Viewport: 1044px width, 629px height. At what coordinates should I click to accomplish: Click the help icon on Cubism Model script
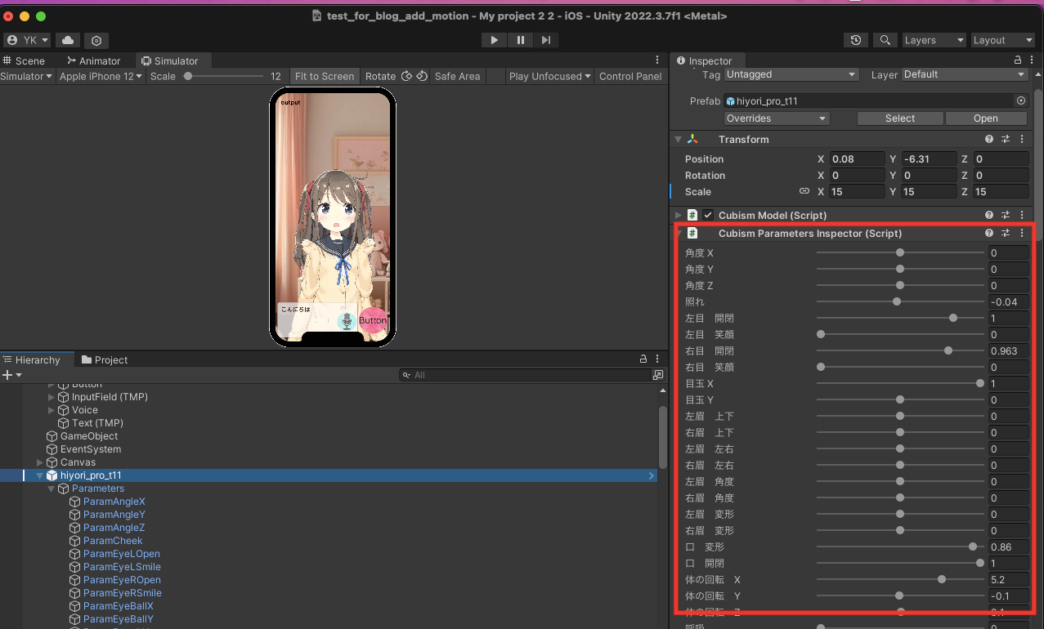[x=989, y=215]
